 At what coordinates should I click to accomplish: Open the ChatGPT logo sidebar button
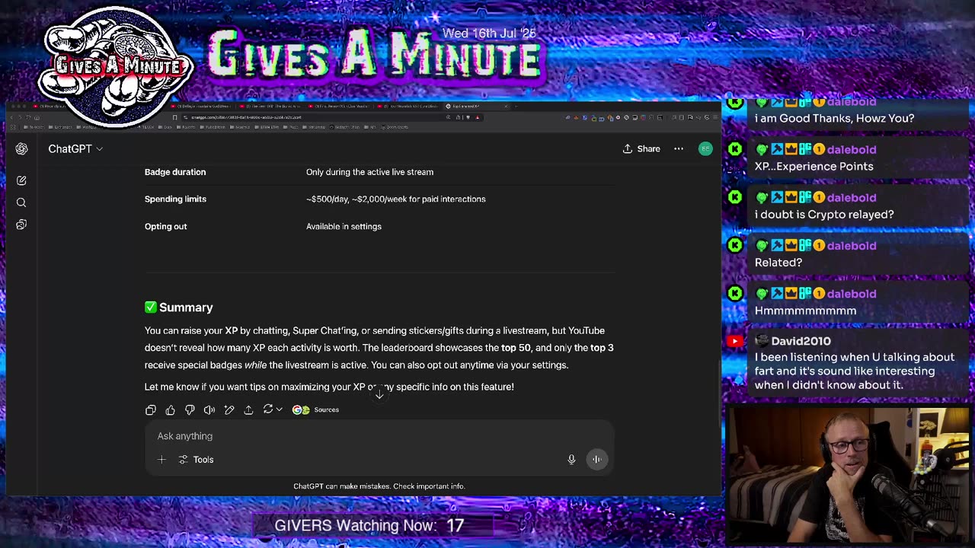pyautogui.click(x=21, y=149)
